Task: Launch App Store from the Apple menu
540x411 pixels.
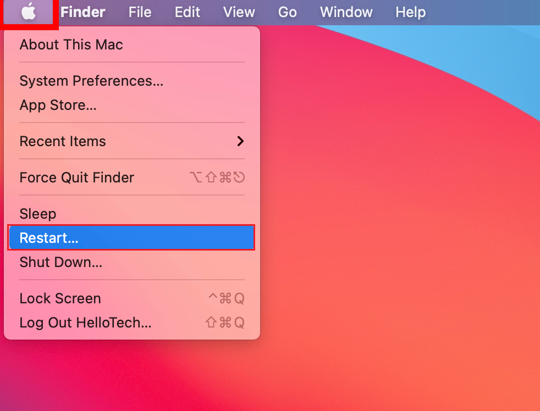Action: (x=58, y=105)
